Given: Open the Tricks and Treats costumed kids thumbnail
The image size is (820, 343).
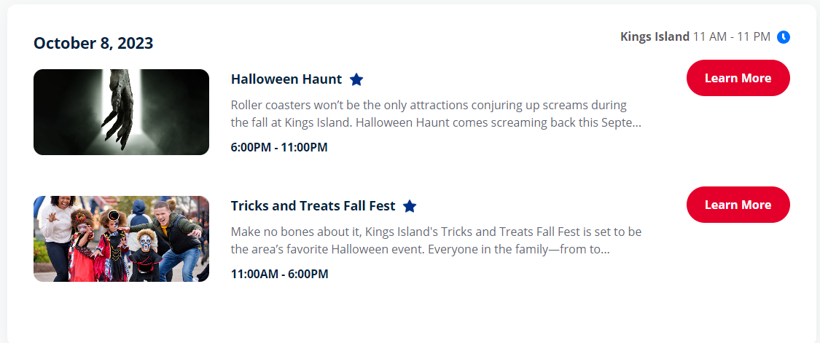Looking at the screenshot, I should coord(121,238).
